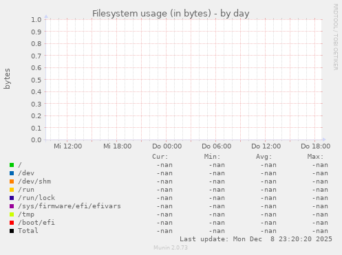This screenshot has height=255, width=342.
Task: Click the 'Mi 18:00' time axis label
Action: (118, 146)
